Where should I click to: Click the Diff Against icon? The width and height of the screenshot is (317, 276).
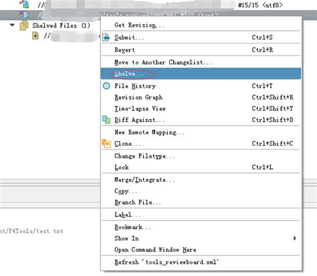pyautogui.click(x=106, y=120)
